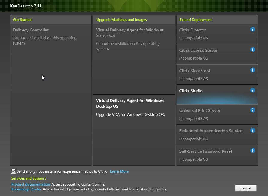Click Virtual Delivery Agent for Windows Server OS

[x=134, y=59]
